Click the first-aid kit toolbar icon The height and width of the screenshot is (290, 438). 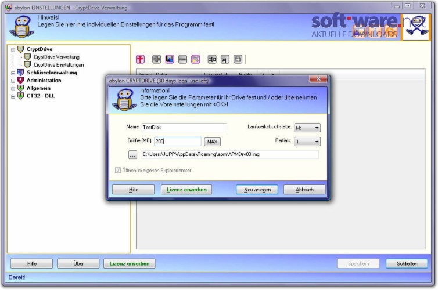tap(238, 59)
